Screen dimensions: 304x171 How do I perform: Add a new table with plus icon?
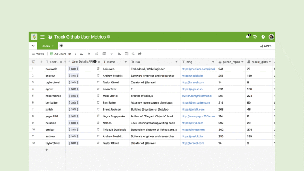61,46
